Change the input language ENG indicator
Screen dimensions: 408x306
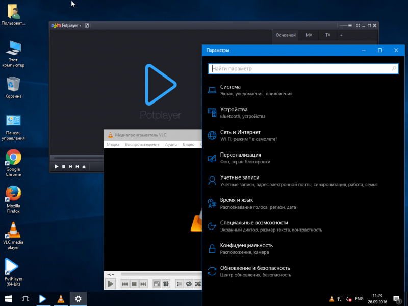point(359,299)
